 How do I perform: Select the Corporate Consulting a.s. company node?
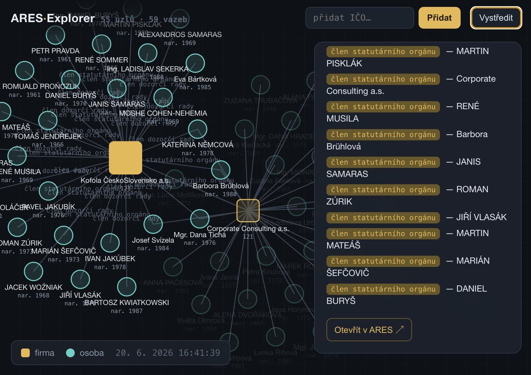(248, 210)
